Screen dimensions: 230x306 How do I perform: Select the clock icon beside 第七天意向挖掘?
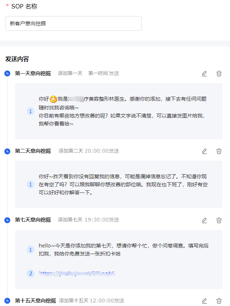pos(7,220)
